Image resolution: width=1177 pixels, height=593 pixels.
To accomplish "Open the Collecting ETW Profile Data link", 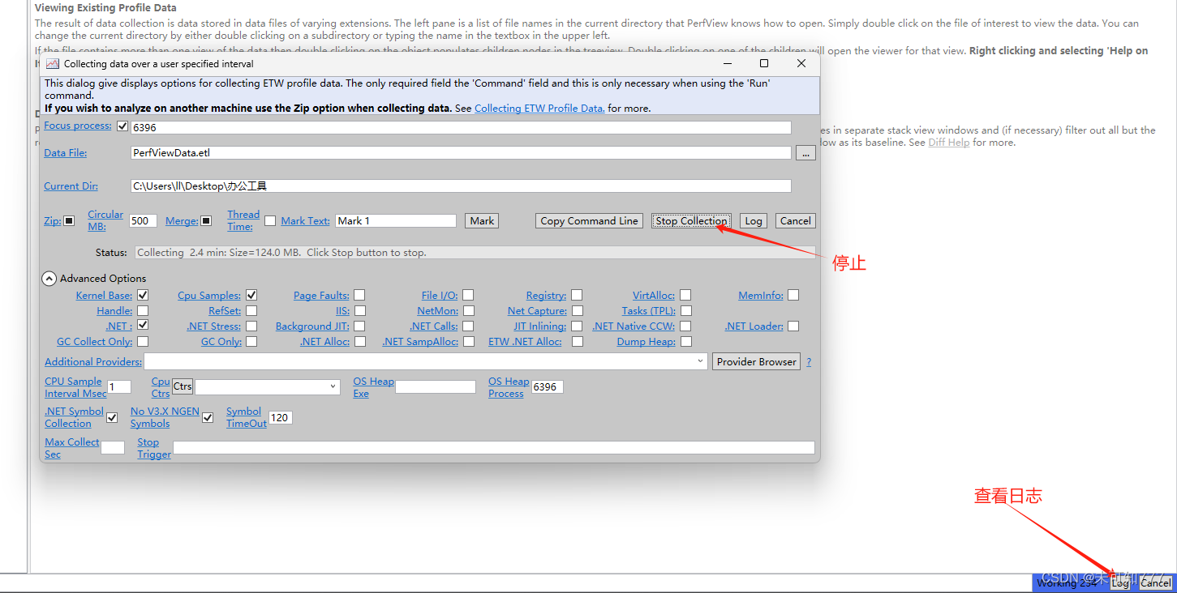I will 539,108.
